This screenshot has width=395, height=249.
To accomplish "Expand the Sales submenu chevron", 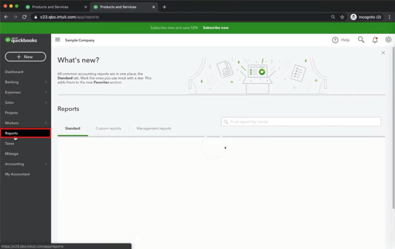I will tap(46, 103).
